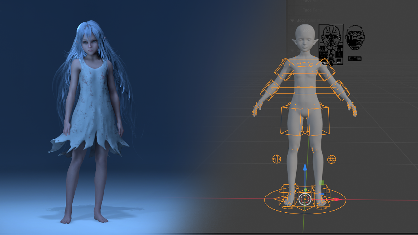Click the green plane handle of the move gizmo
This screenshot has width=418, height=235.
click(x=322, y=183)
